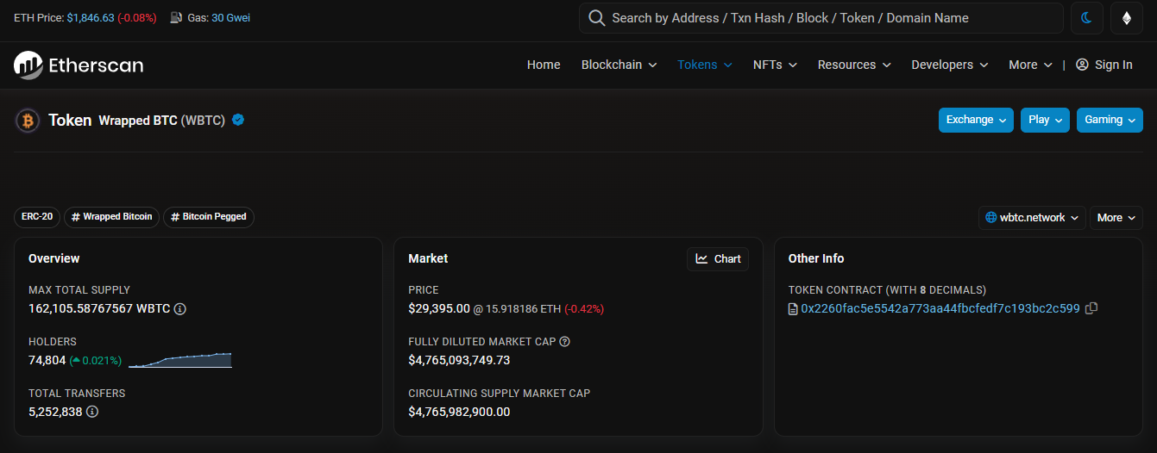Toggle dark mode moon icon

(x=1087, y=18)
